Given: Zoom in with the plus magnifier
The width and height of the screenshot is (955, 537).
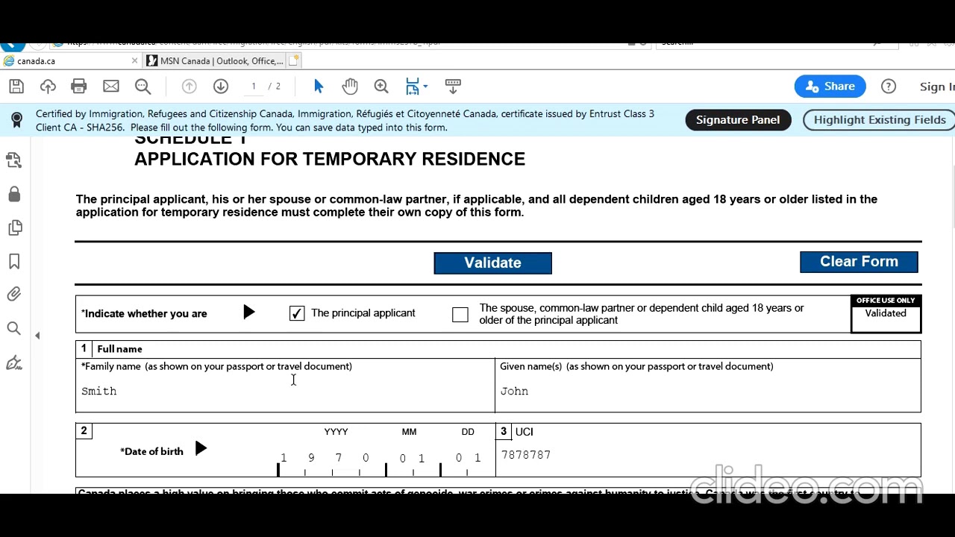Looking at the screenshot, I should click(x=381, y=87).
